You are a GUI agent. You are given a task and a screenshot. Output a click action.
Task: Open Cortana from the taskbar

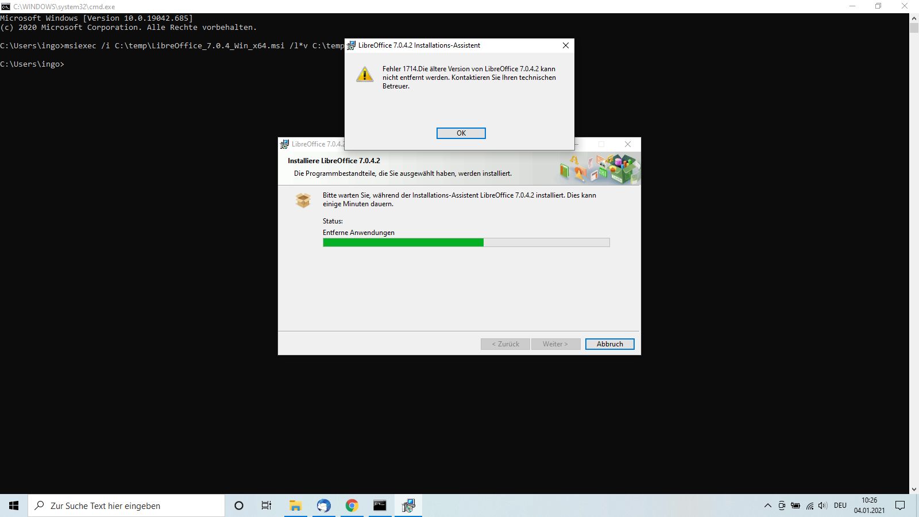tap(239, 506)
